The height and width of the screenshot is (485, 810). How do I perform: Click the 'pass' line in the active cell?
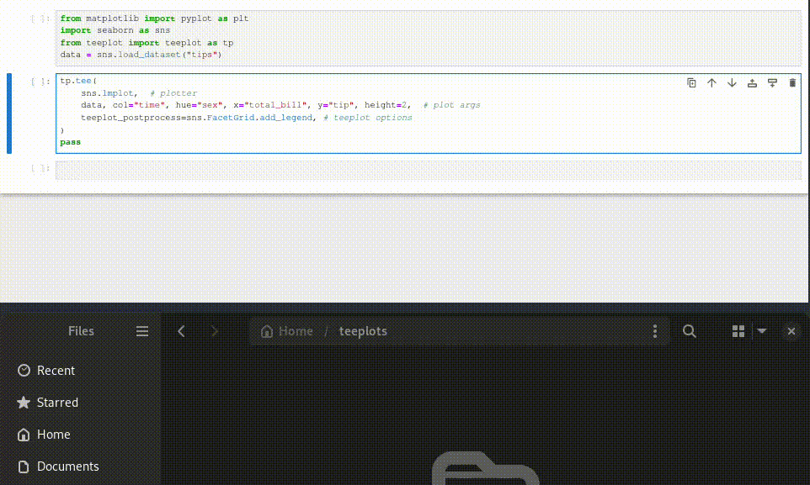tap(70, 142)
